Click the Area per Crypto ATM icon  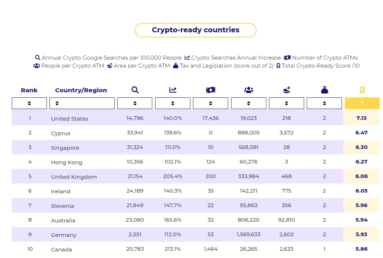pyautogui.click(x=286, y=90)
